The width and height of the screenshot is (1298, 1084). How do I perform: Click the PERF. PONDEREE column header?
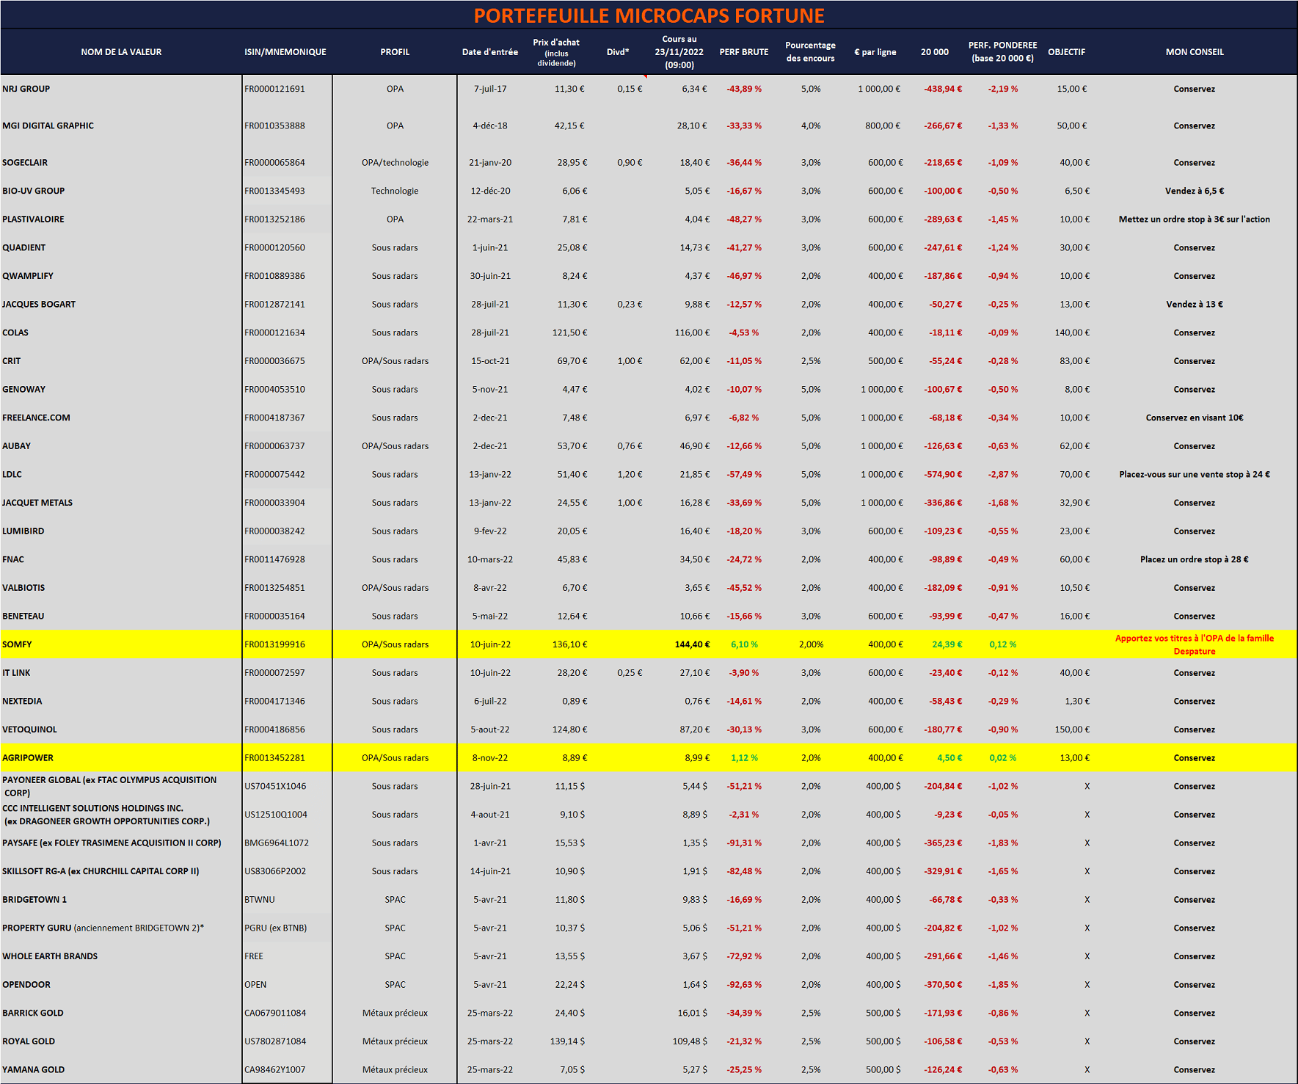(1002, 51)
